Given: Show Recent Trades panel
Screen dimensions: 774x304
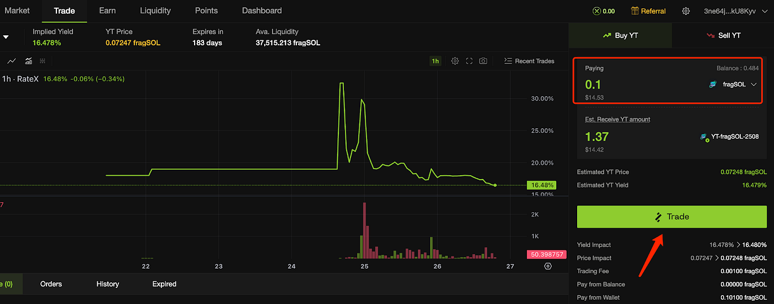Looking at the screenshot, I should pyautogui.click(x=529, y=61).
